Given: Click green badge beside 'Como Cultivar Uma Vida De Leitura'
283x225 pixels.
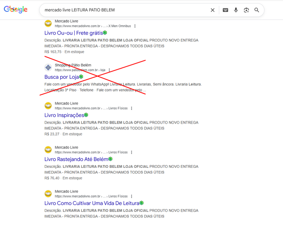Looking at the screenshot, I should tap(141, 203).
